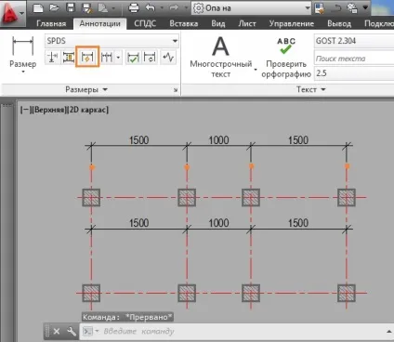Image resolution: width=394 pixels, height=342 pixels.
Task: Click the continue dimension icon
Action: click(x=107, y=57)
